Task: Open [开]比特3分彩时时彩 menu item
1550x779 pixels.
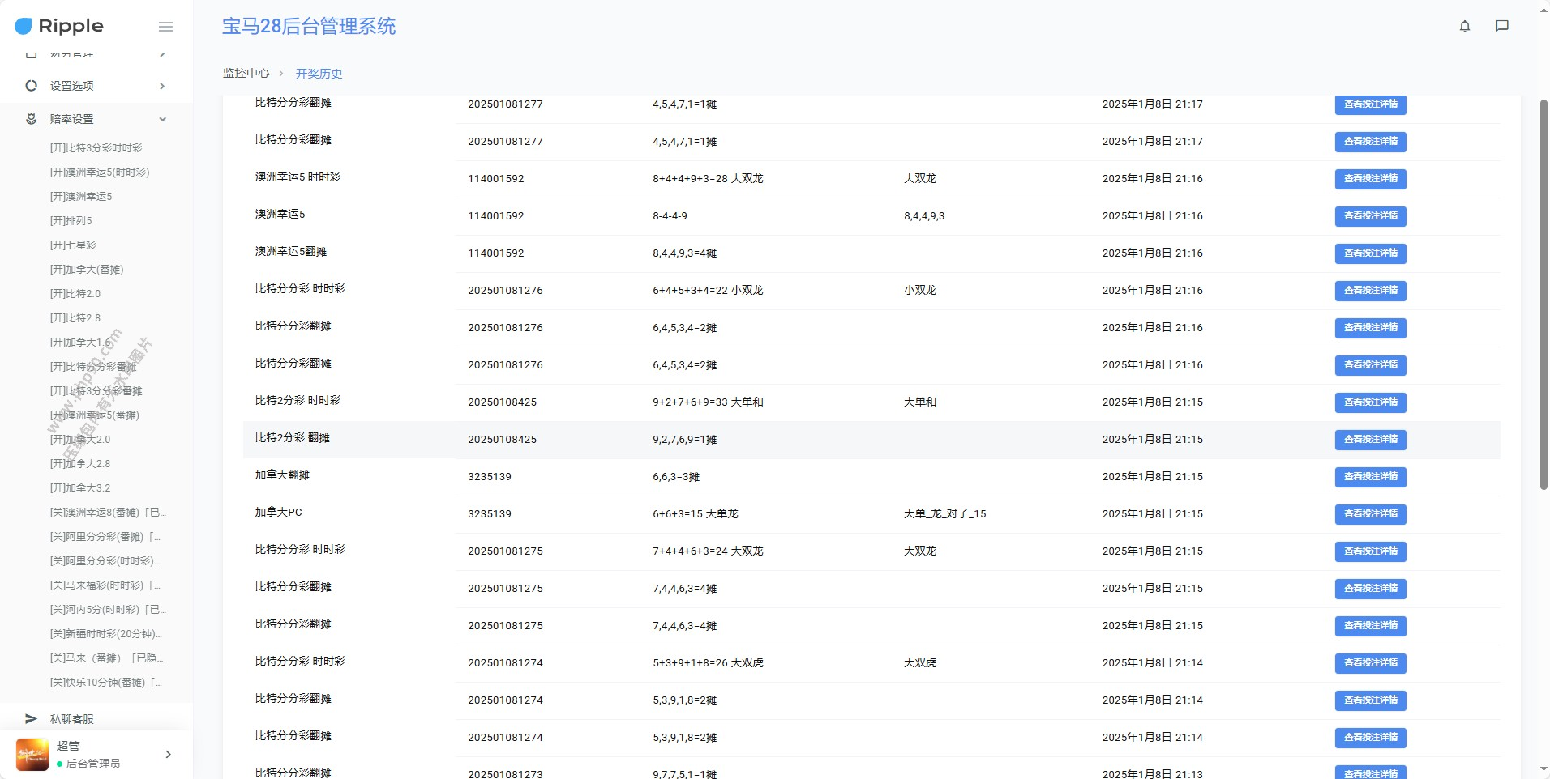Action: pos(96,148)
